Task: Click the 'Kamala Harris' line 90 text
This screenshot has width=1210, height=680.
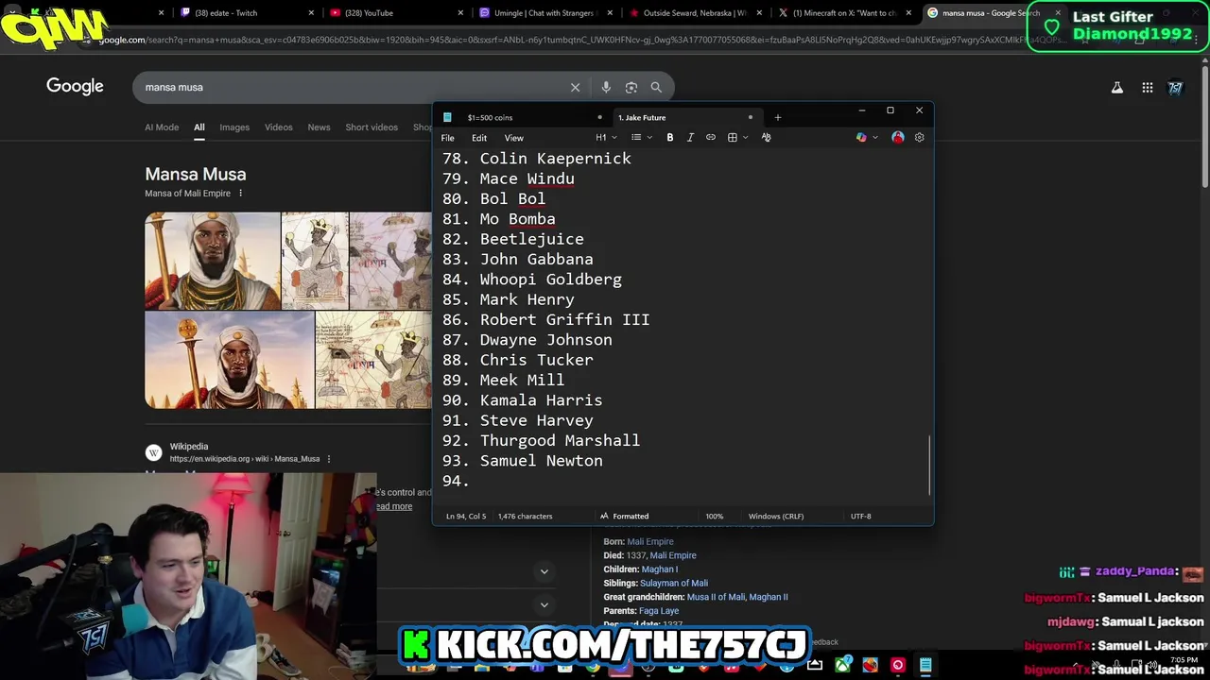Action: (541, 400)
